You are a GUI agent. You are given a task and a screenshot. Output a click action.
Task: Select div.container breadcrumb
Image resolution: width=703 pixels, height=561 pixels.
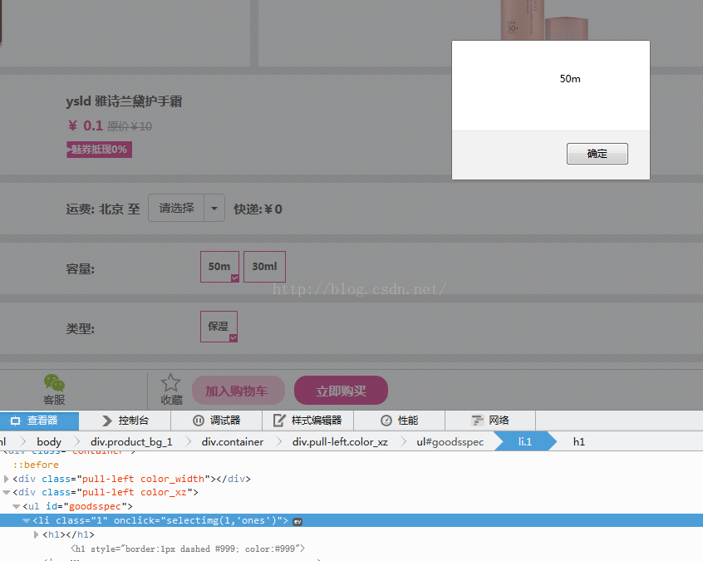pos(232,442)
